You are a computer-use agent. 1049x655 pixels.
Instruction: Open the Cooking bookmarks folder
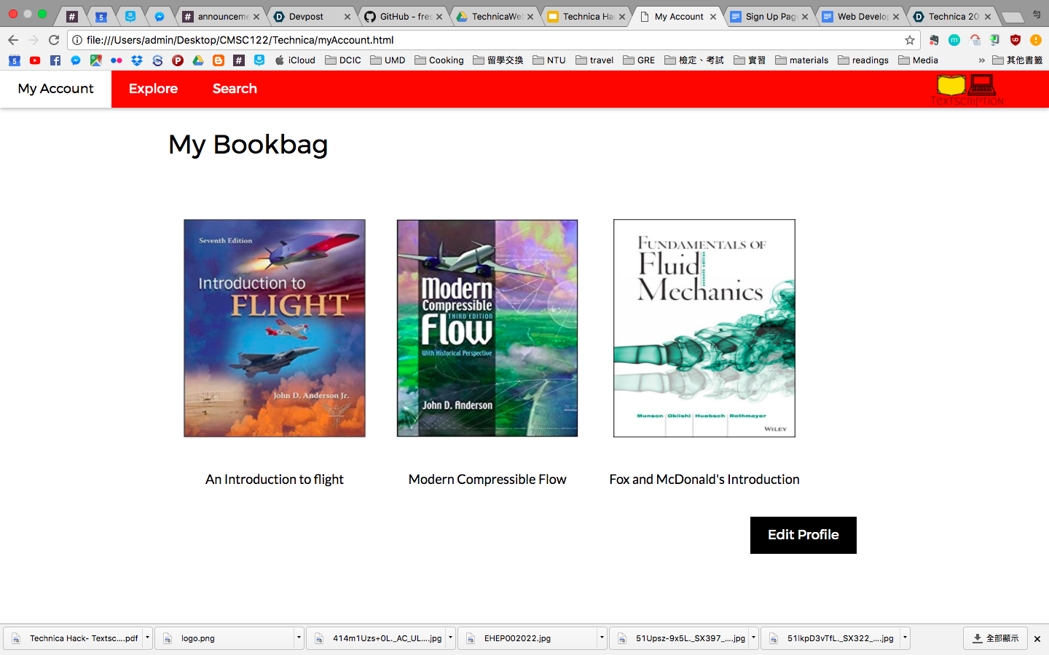click(439, 60)
